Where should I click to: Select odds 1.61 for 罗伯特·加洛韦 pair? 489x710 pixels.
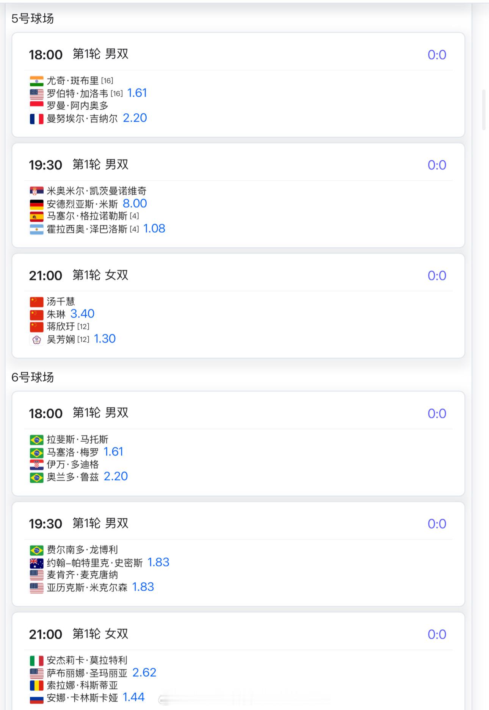137,93
